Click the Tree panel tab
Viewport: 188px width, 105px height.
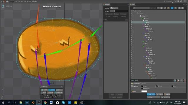click(132, 5)
